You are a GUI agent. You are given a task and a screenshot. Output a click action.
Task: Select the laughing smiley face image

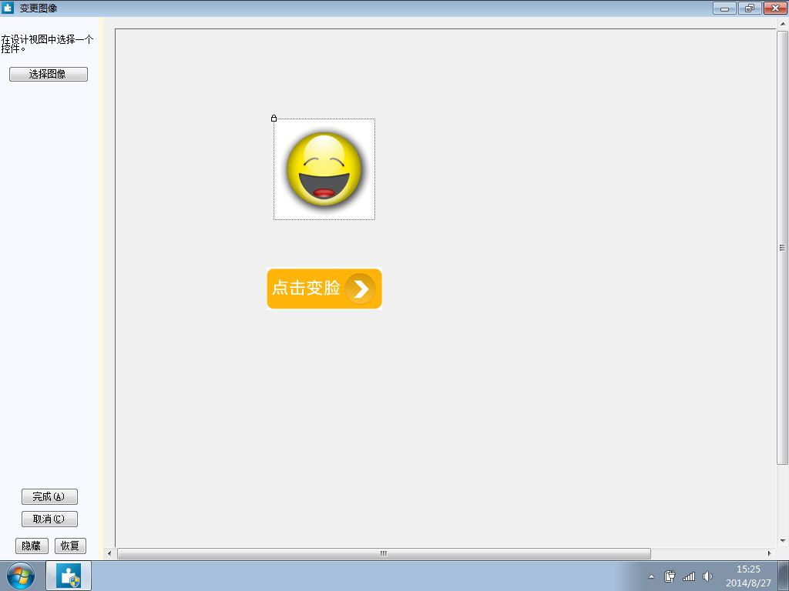(x=324, y=169)
